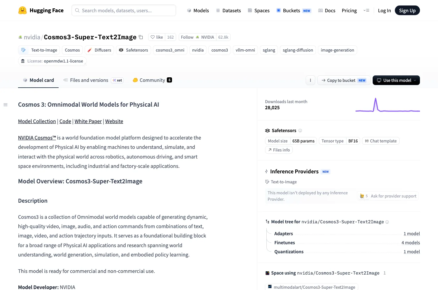The image size is (438, 290).
Task: Click the sglang-diffusion tag
Action: pos(298,50)
